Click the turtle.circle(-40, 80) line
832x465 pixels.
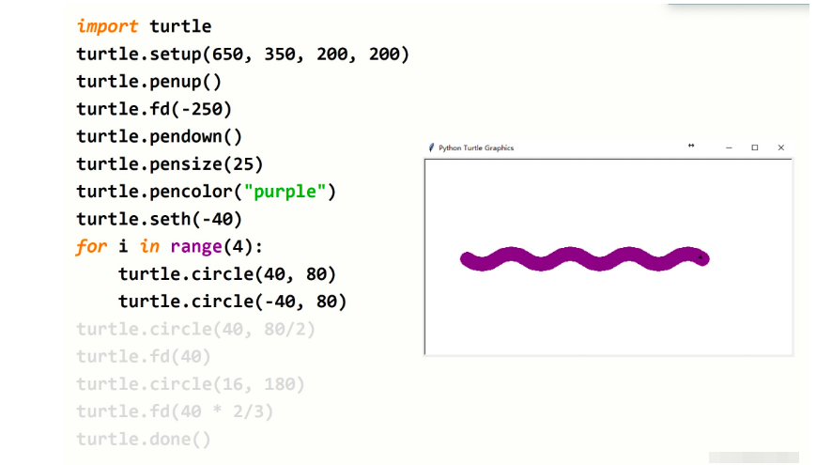232,302
